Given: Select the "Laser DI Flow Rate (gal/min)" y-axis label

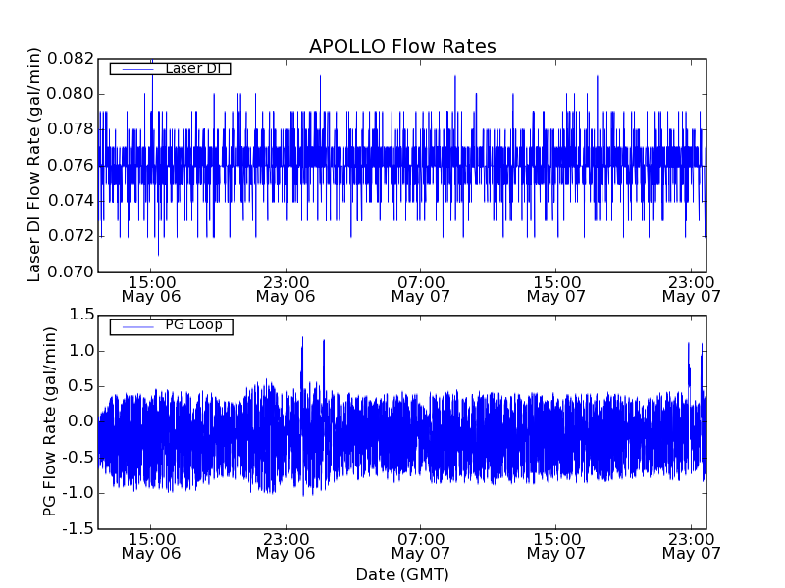Looking at the screenshot, I should click(35, 165).
